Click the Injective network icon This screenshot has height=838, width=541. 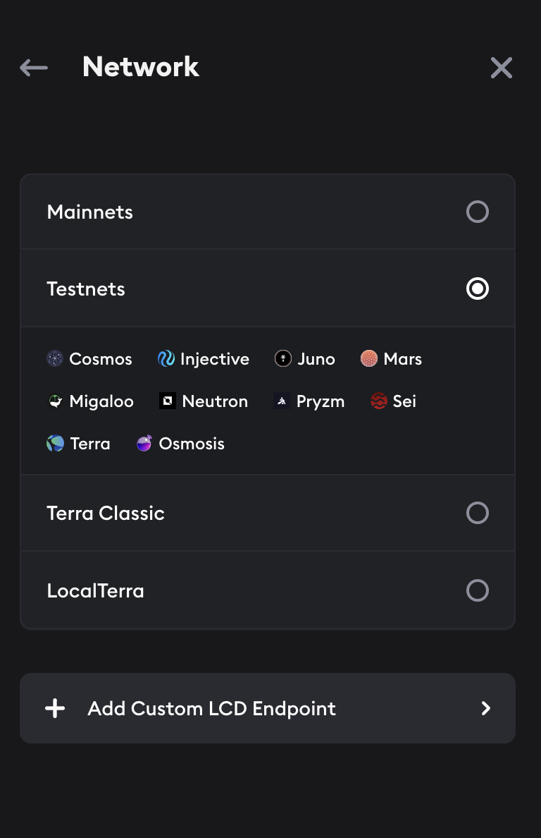click(166, 359)
